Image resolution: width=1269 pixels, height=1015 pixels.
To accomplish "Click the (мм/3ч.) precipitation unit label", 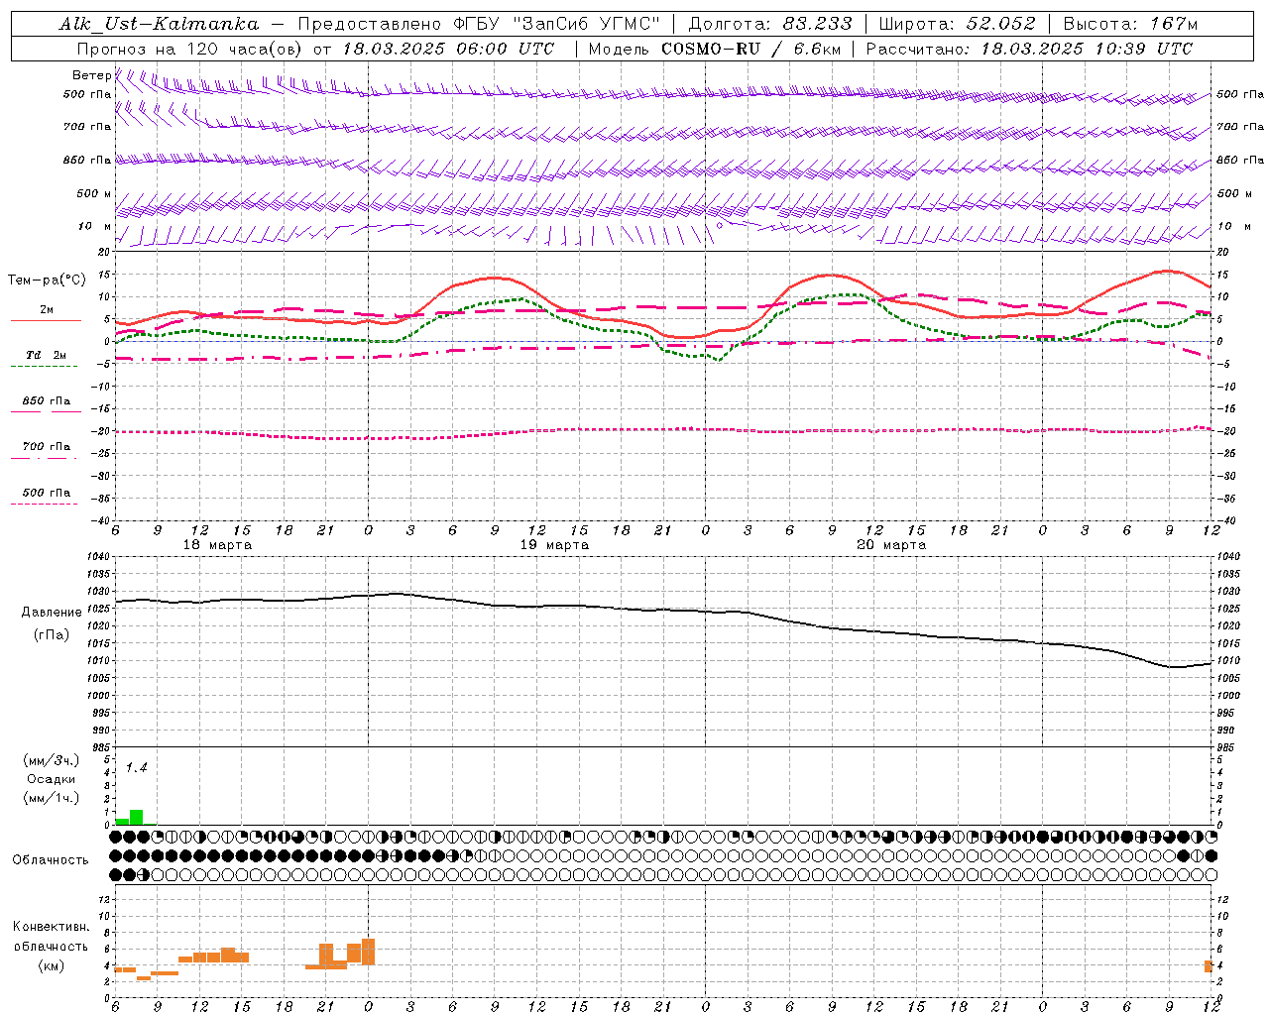I will [x=52, y=760].
